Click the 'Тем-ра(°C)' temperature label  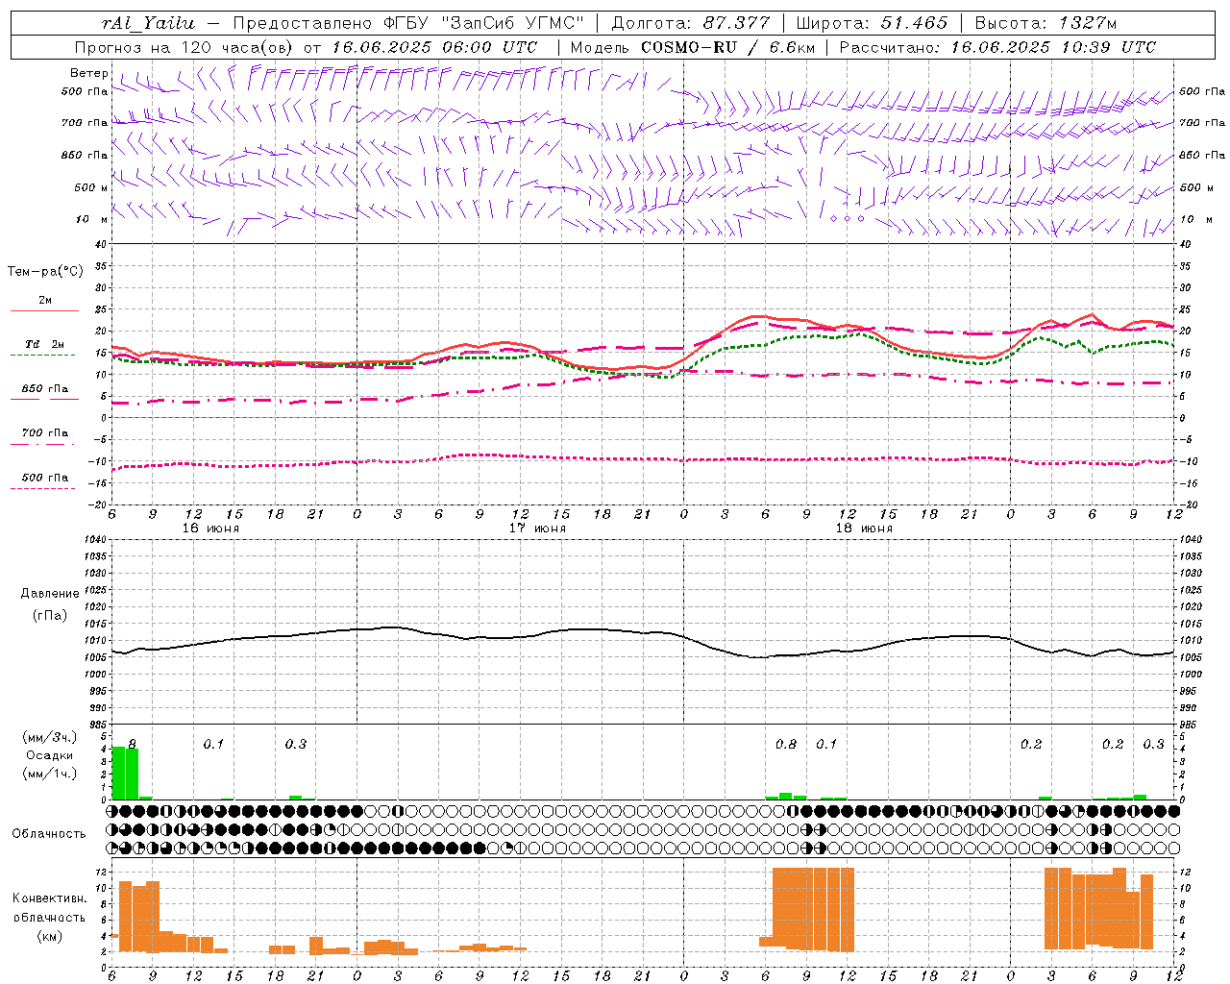pos(45,272)
